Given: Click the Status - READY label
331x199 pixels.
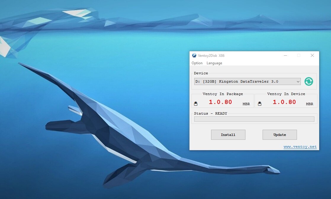Looking at the screenshot, I should click(x=211, y=113).
